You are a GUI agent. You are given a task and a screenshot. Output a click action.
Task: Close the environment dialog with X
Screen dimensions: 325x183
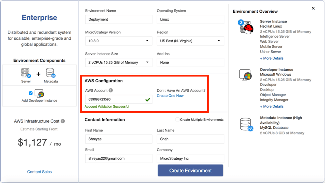(313, 8)
